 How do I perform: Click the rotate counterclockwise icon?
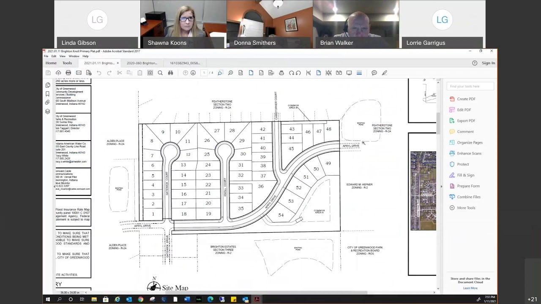(298, 73)
